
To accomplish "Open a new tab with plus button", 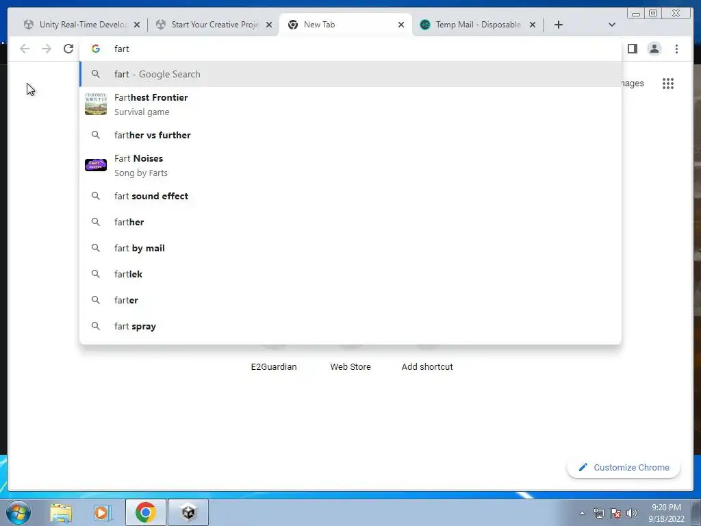I will pyautogui.click(x=559, y=25).
